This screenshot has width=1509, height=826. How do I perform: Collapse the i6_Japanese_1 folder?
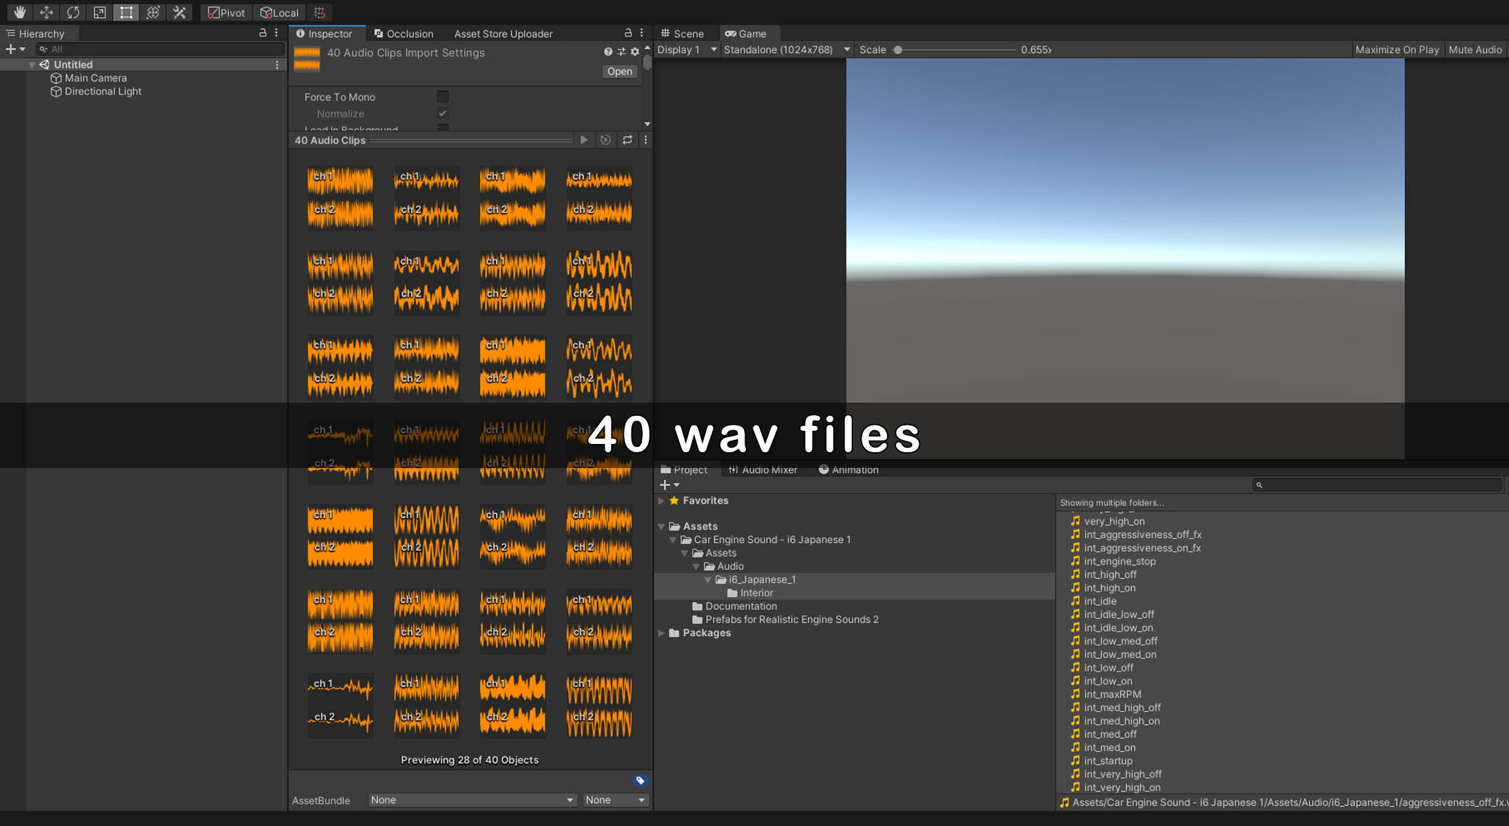(x=707, y=580)
